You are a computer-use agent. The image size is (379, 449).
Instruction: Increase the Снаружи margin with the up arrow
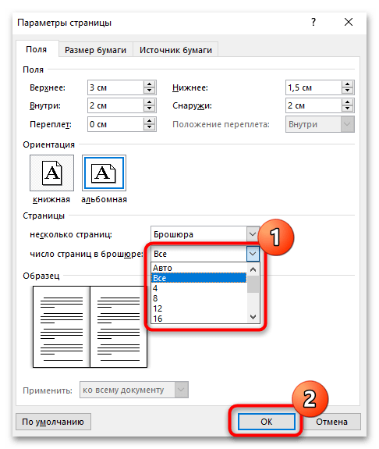point(348,102)
